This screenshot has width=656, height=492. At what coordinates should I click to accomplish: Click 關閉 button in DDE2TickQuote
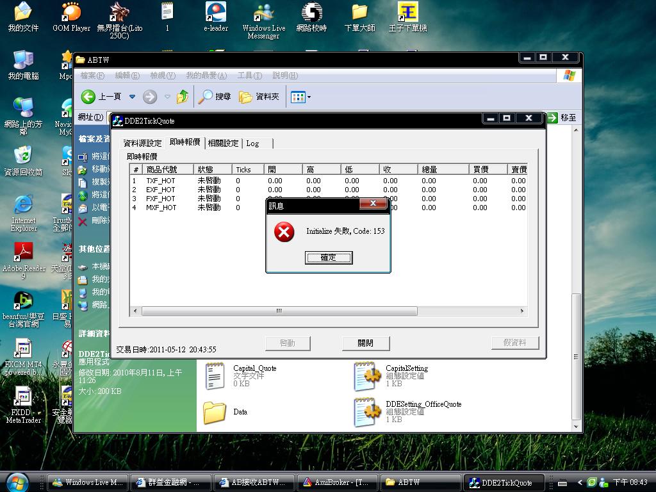(366, 343)
